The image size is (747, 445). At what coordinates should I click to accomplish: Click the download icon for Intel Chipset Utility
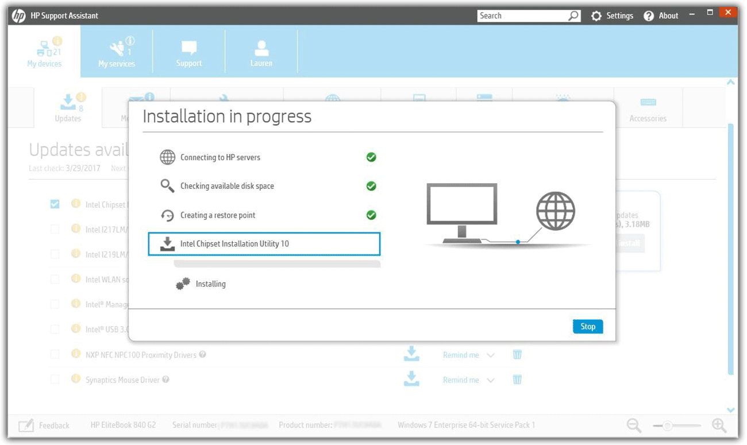(167, 244)
